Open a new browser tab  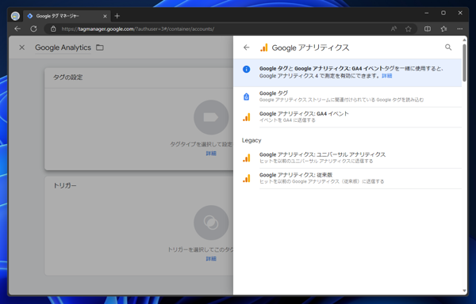[x=117, y=16]
